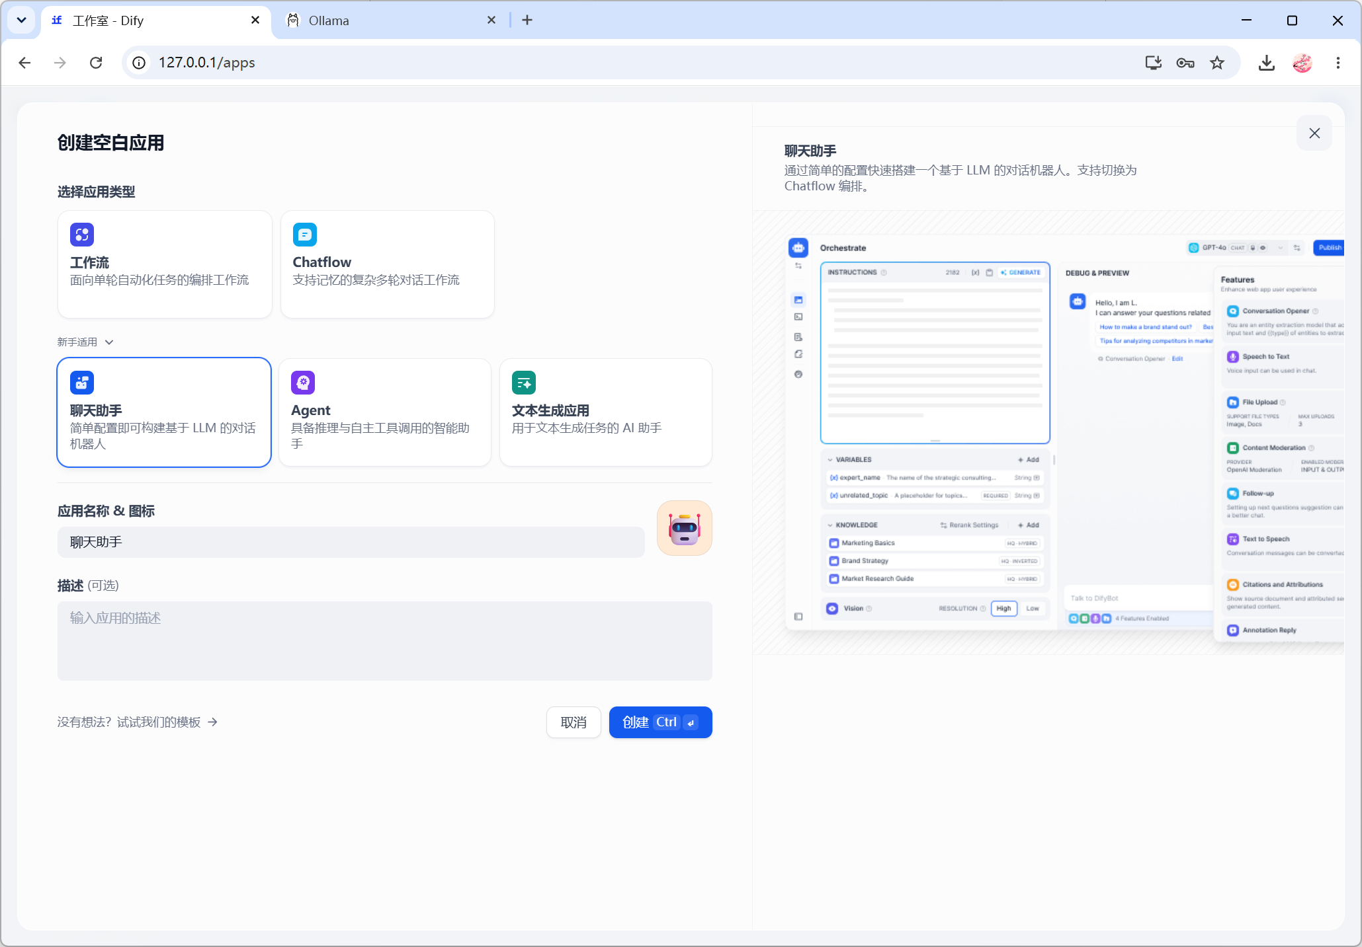Go forward in browser history
The width and height of the screenshot is (1362, 947).
(x=60, y=63)
